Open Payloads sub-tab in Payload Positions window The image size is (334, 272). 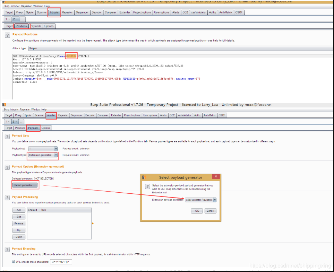pos(36,26)
